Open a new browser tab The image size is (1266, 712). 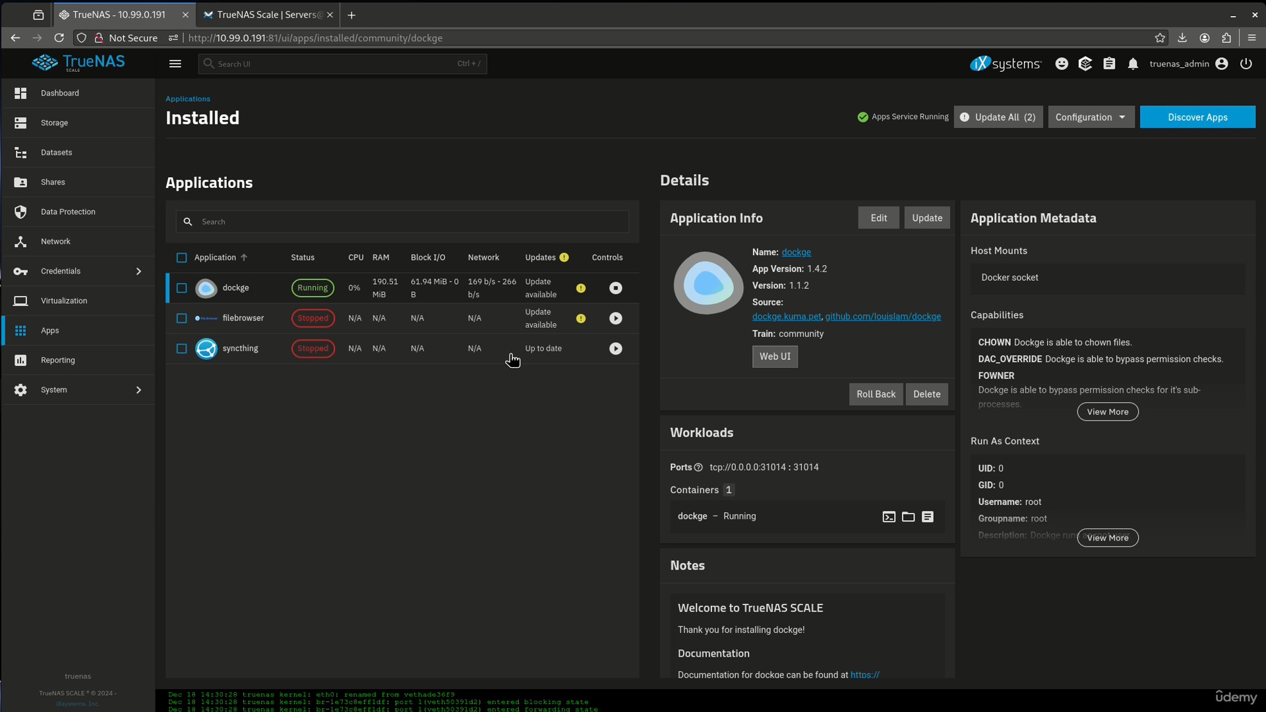(351, 15)
